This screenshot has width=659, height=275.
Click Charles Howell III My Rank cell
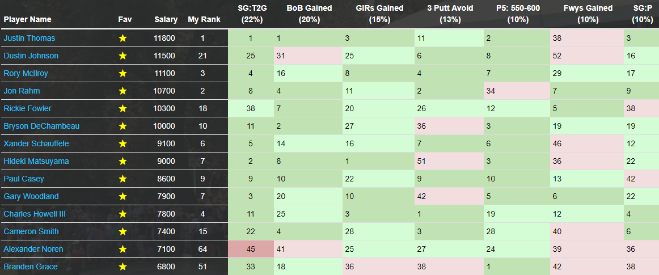click(x=202, y=214)
